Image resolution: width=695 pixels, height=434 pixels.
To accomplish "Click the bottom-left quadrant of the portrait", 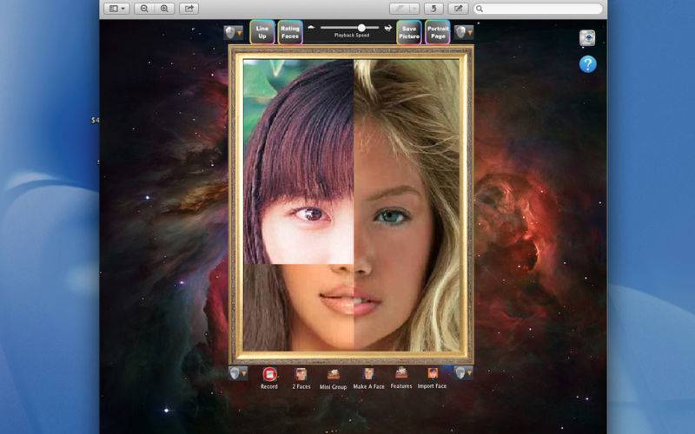I will [298, 308].
